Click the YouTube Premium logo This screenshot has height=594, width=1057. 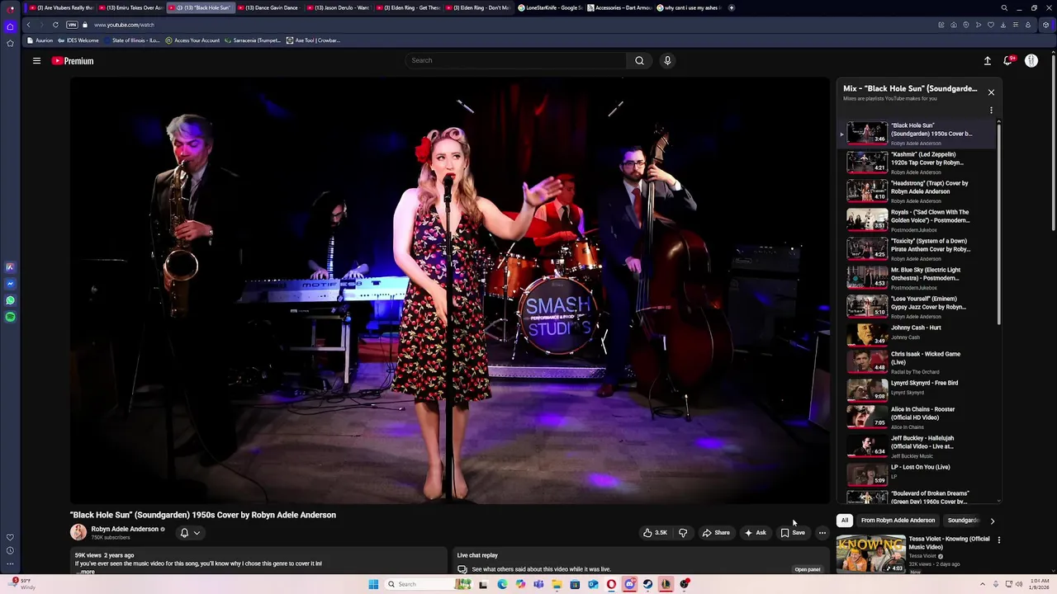click(73, 61)
